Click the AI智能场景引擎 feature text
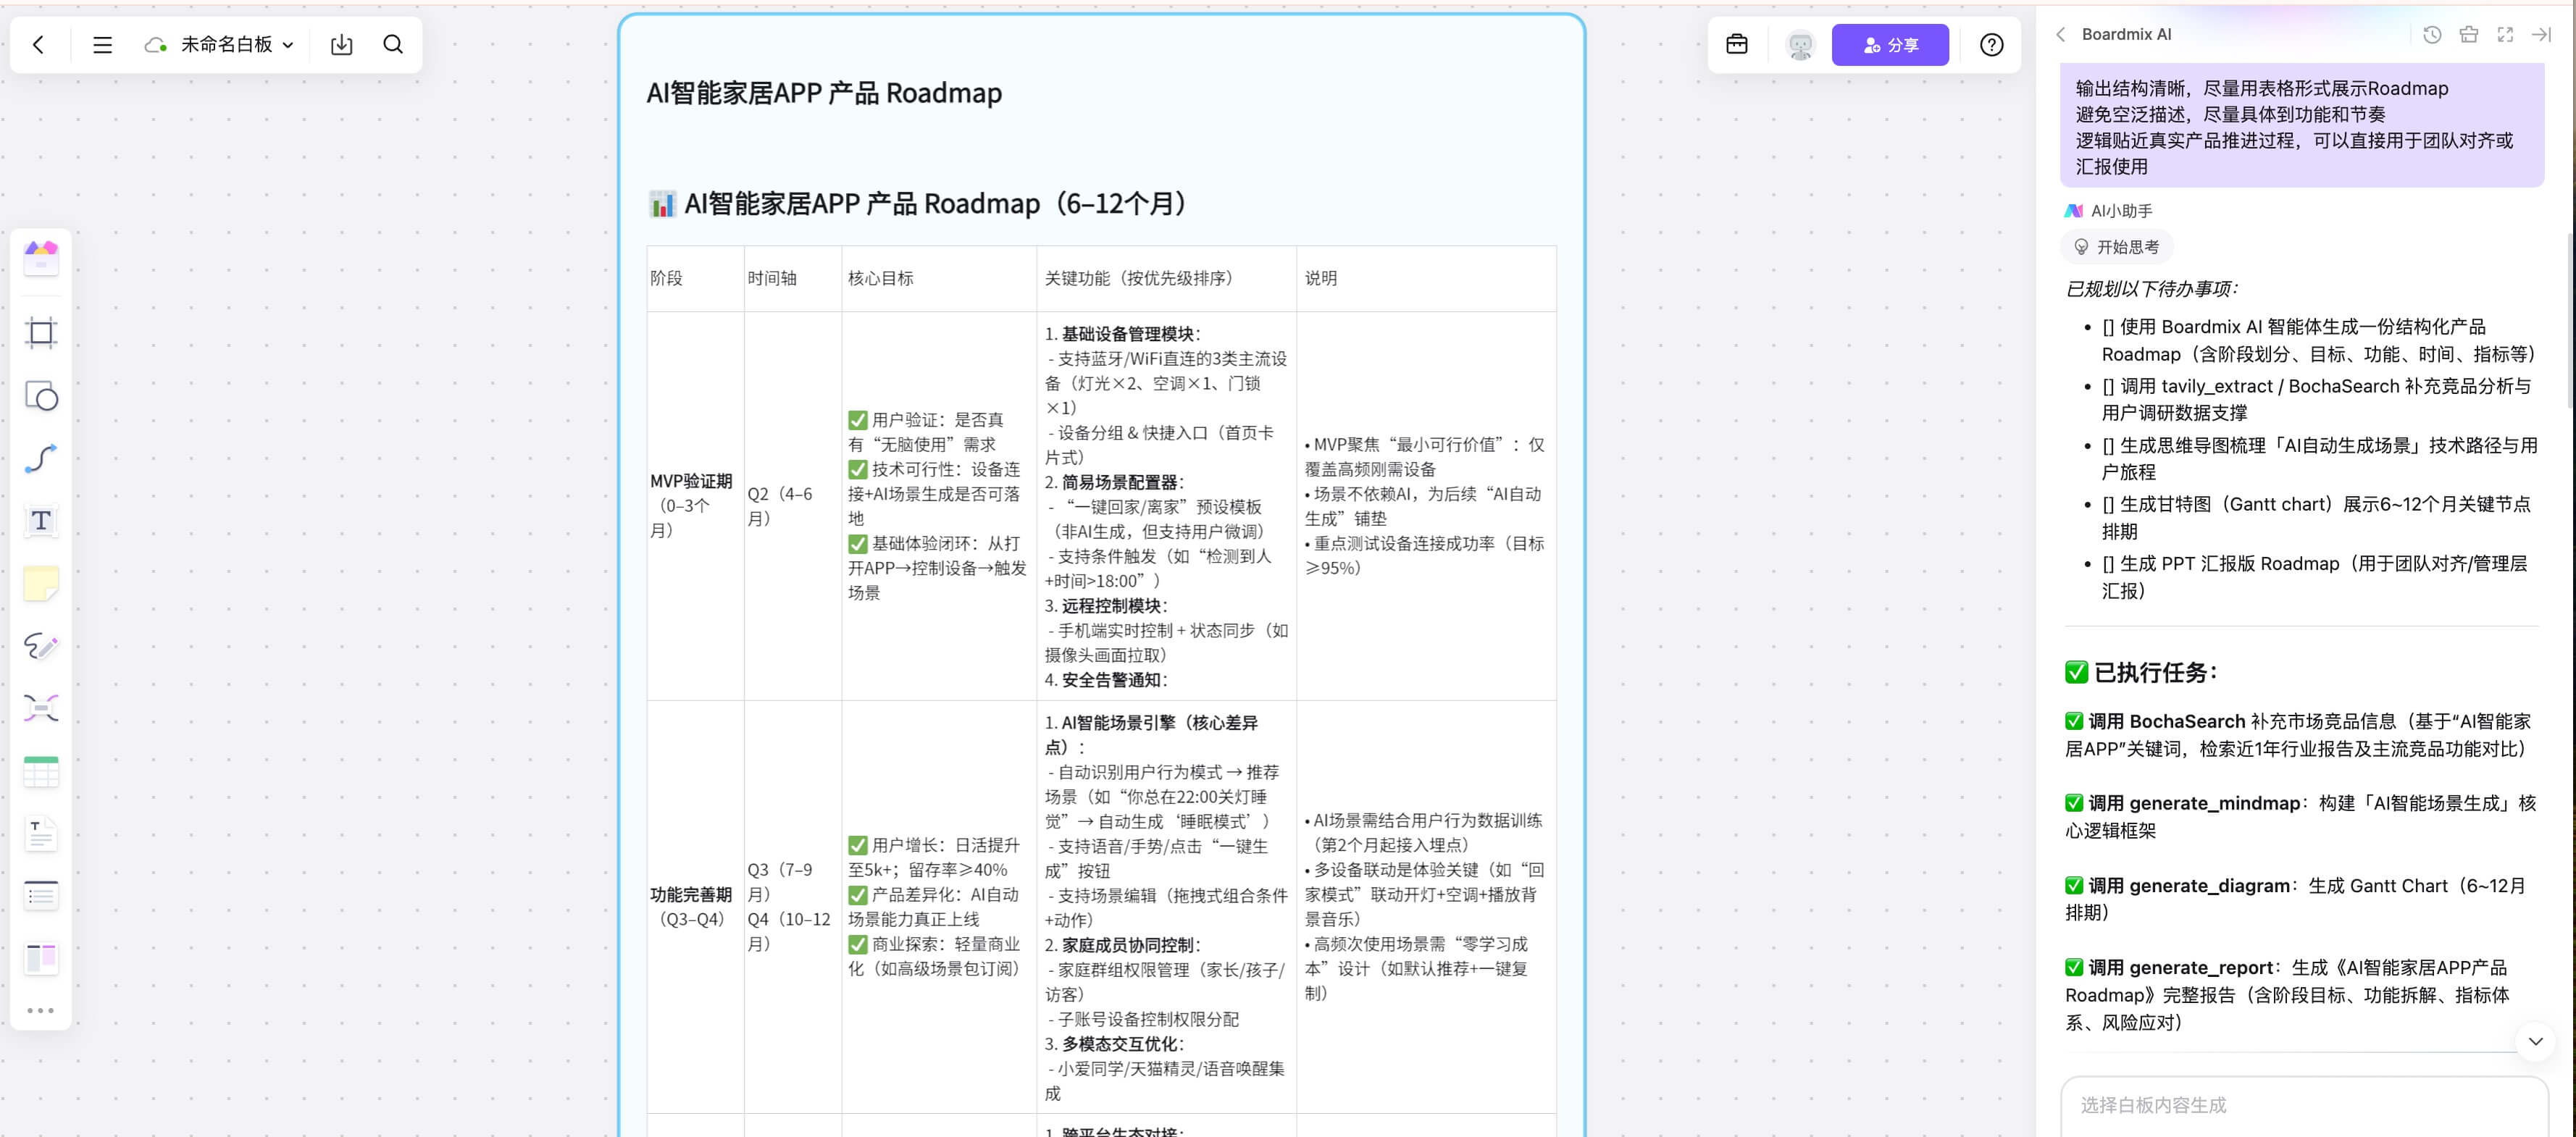 point(1152,735)
